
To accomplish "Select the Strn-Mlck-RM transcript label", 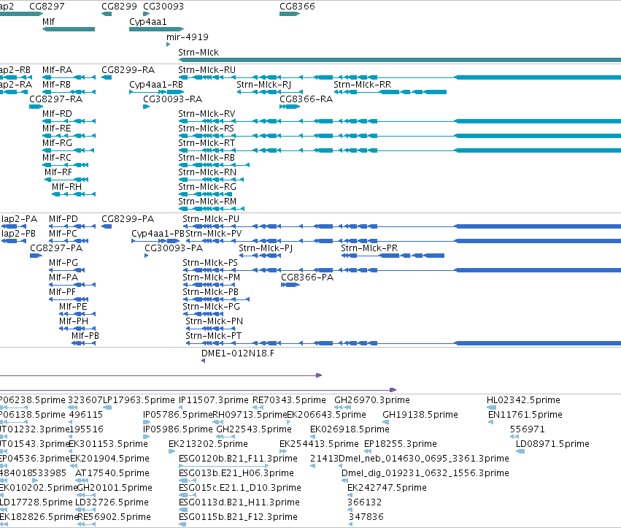I will coord(207,202).
